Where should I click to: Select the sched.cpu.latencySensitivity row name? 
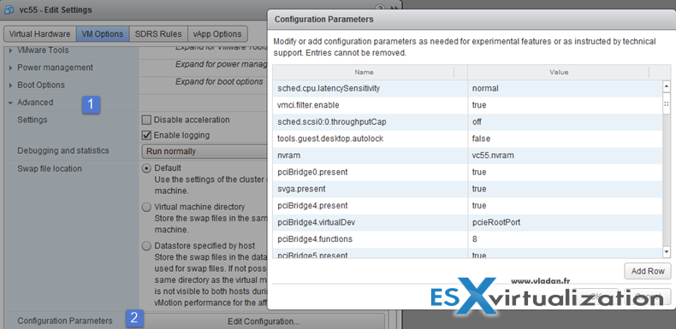(329, 88)
